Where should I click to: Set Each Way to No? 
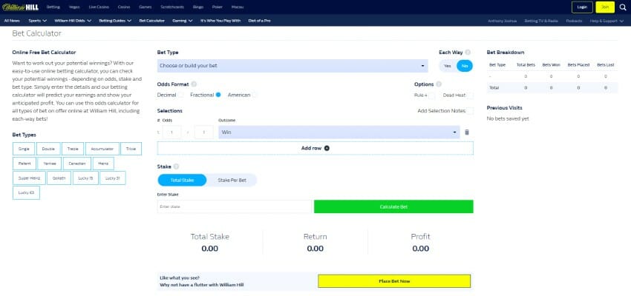click(x=465, y=66)
